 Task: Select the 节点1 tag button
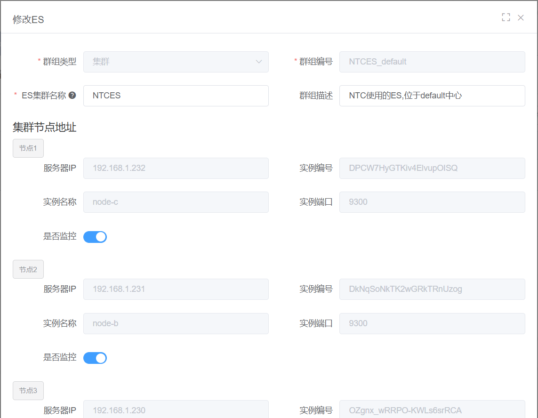point(28,148)
